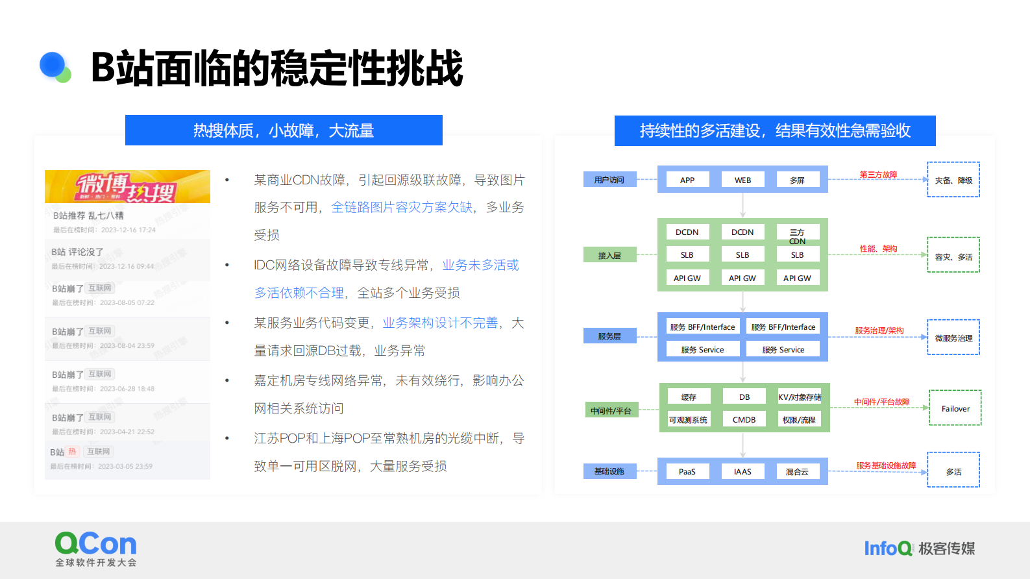1030x579 pixels.
Task: Click the 服务层 layer label
Action: coord(609,336)
